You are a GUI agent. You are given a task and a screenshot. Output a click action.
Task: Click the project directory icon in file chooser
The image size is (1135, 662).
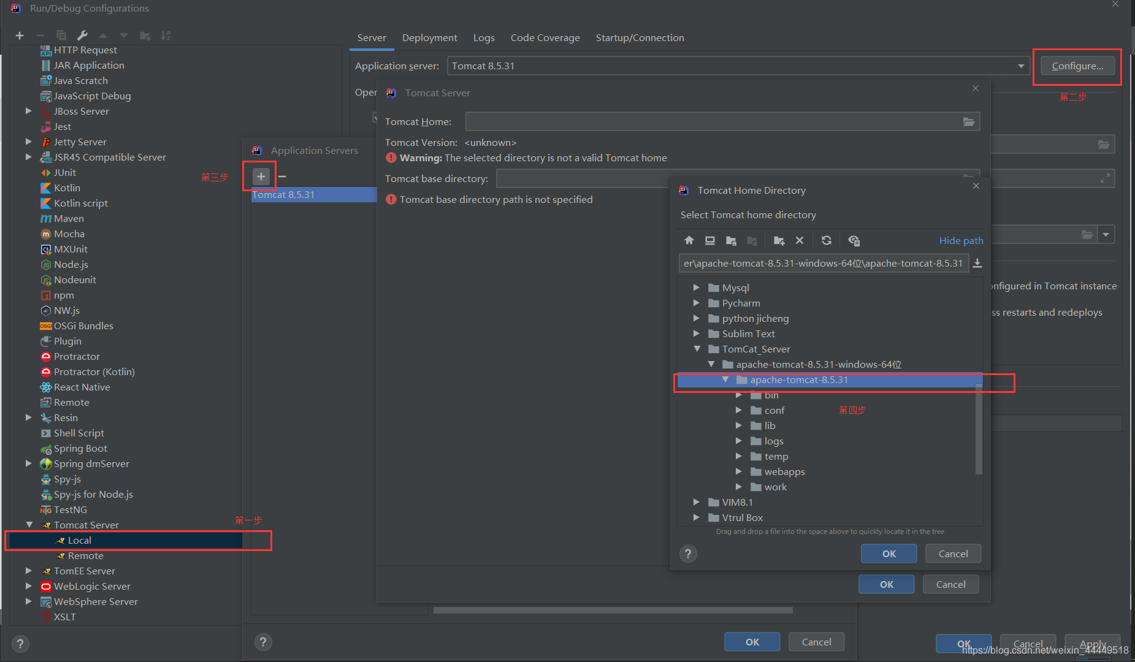[x=731, y=240]
